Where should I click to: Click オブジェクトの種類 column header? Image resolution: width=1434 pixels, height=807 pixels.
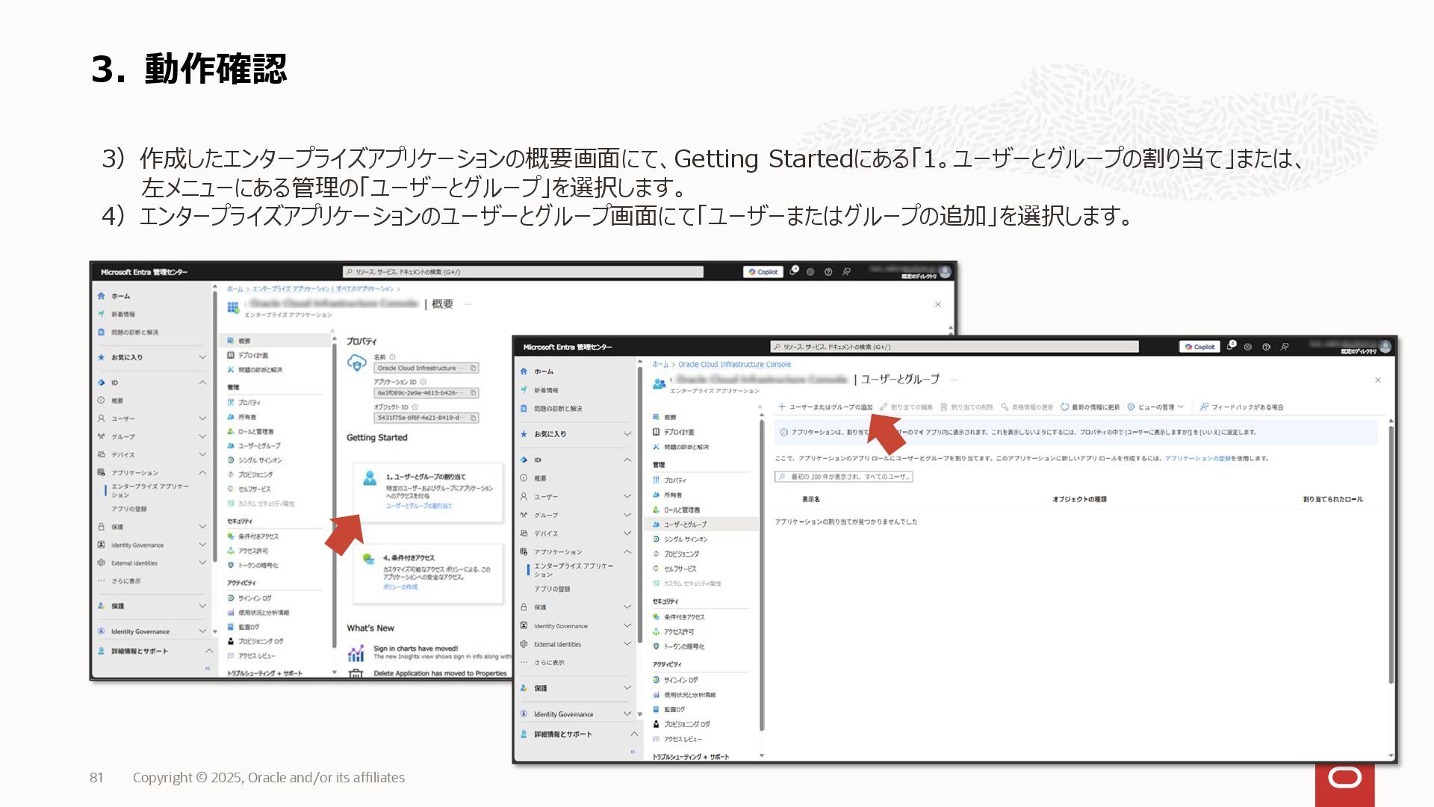tap(1079, 499)
